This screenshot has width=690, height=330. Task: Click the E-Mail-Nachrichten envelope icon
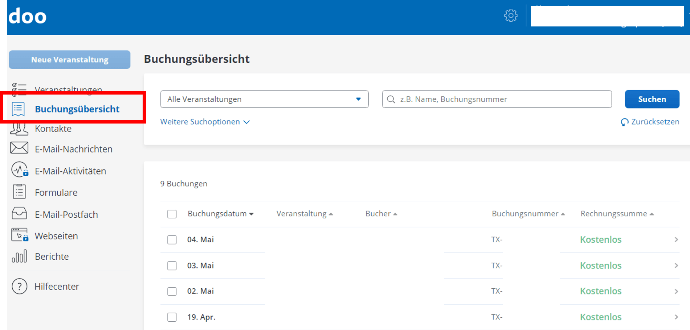(x=19, y=148)
